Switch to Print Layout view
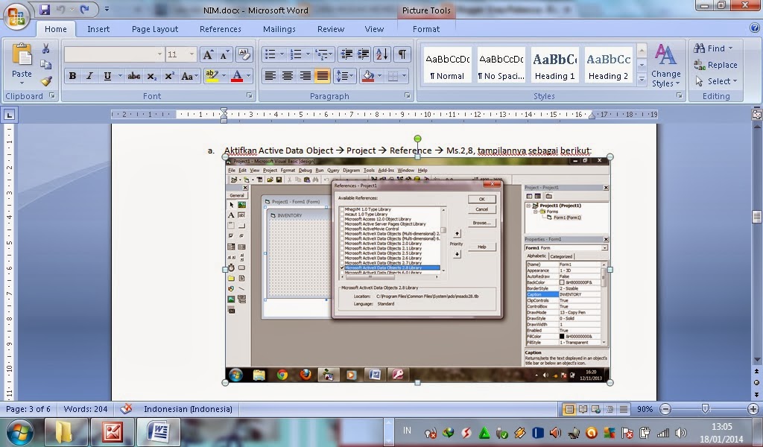This screenshot has height=447, width=763. tap(569, 410)
